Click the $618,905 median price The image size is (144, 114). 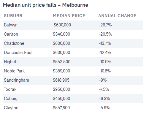[61, 80]
